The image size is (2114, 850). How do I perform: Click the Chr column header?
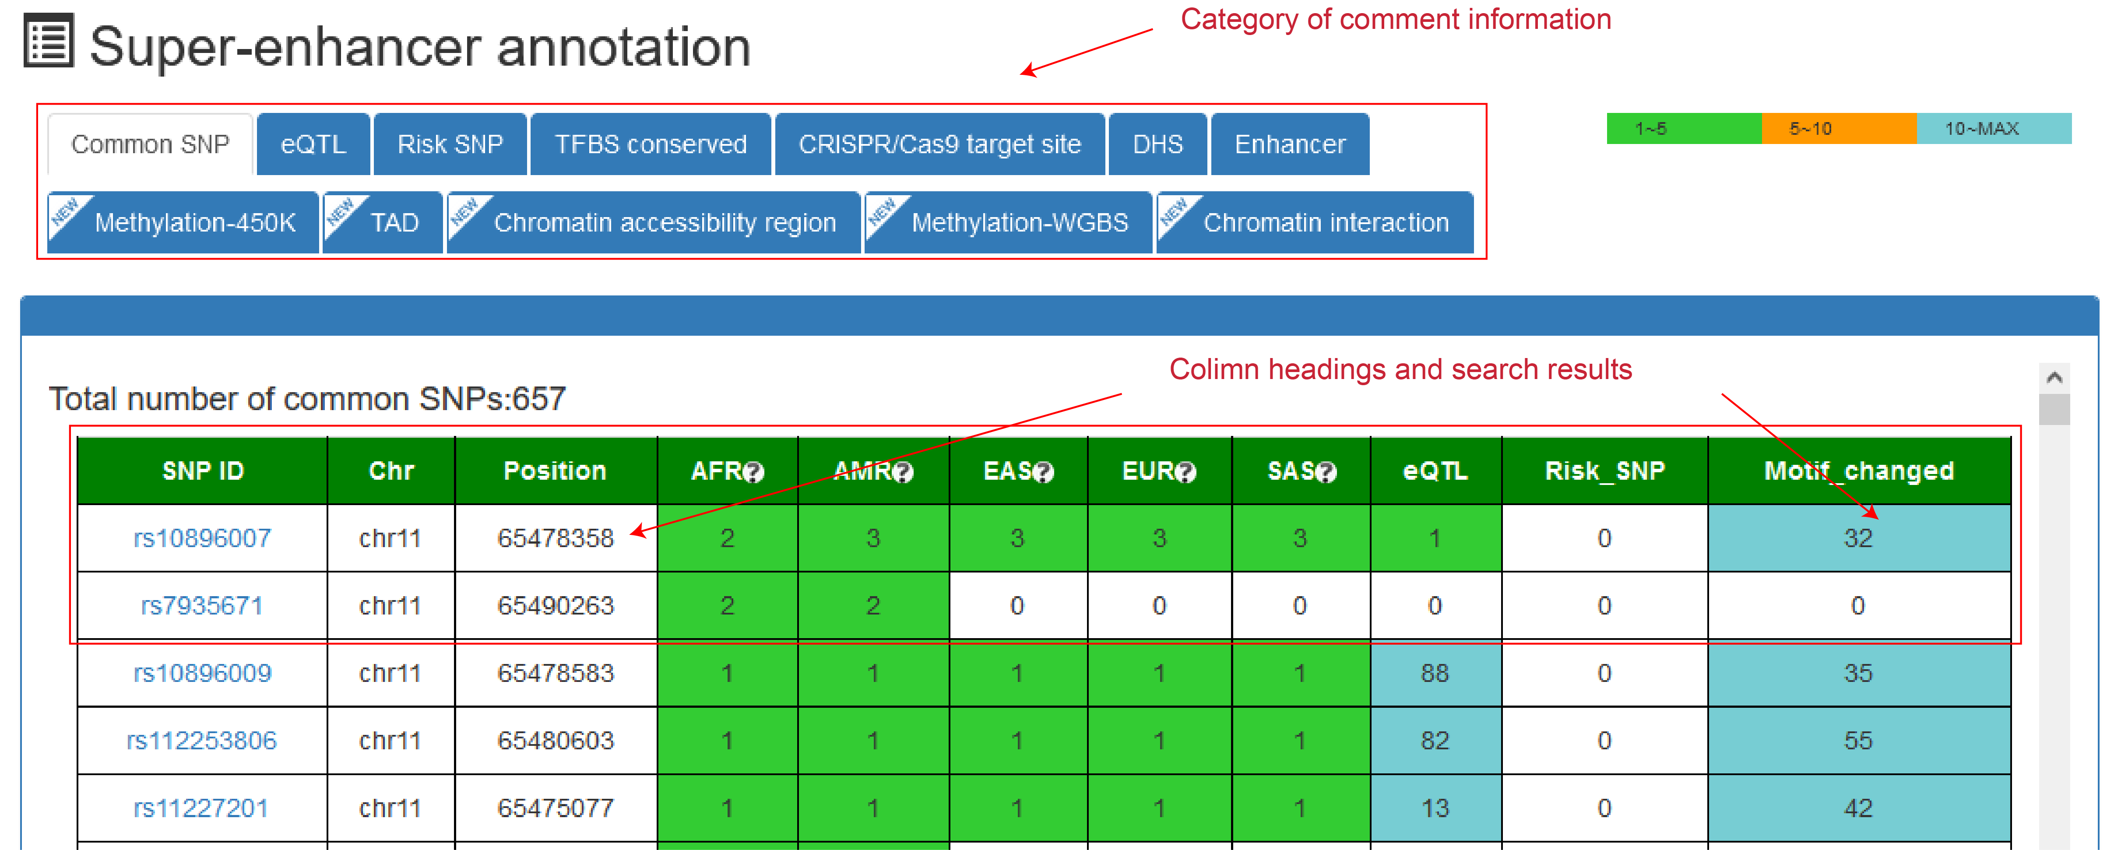(391, 471)
